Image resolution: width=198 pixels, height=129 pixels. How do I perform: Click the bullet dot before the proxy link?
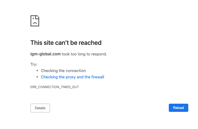pos(37,77)
